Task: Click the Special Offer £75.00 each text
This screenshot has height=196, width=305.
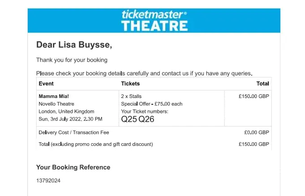Action: pos(152,104)
